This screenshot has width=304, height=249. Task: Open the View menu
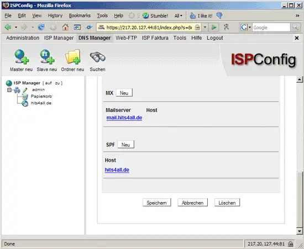click(x=37, y=15)
